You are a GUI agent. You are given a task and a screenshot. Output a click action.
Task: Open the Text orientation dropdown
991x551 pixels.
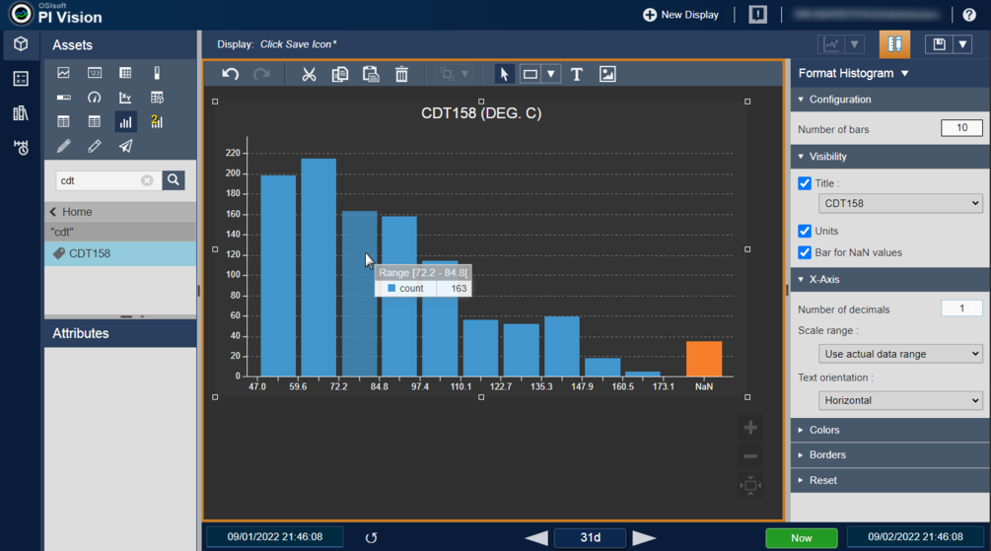click(900, 400)
